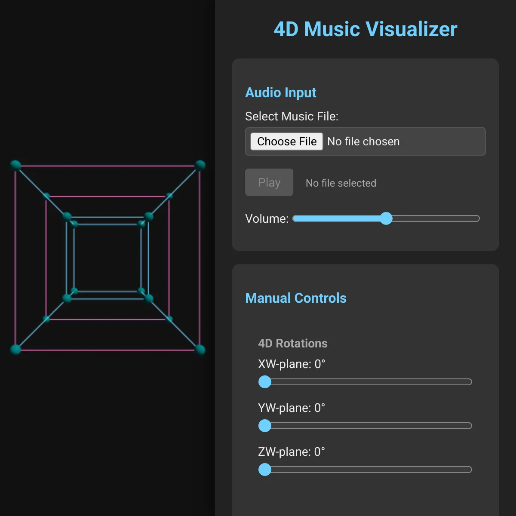Click the Manual Controls section heading
Viewport: 516px width, 516px height.
pos(296,298)
